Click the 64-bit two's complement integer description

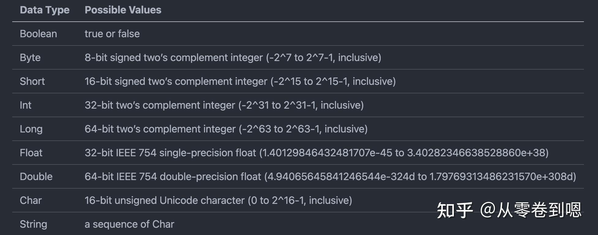[226, 129]
